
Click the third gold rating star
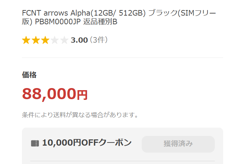coord(45,40)
